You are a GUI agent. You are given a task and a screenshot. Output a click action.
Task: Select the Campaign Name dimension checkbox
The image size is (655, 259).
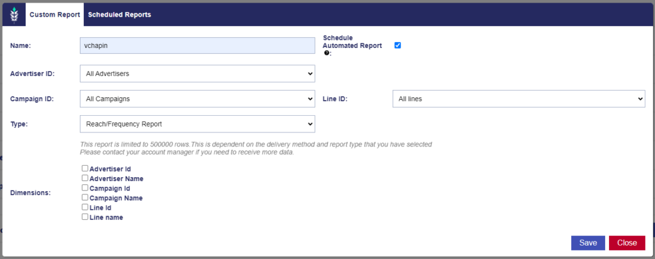point(85,197)
